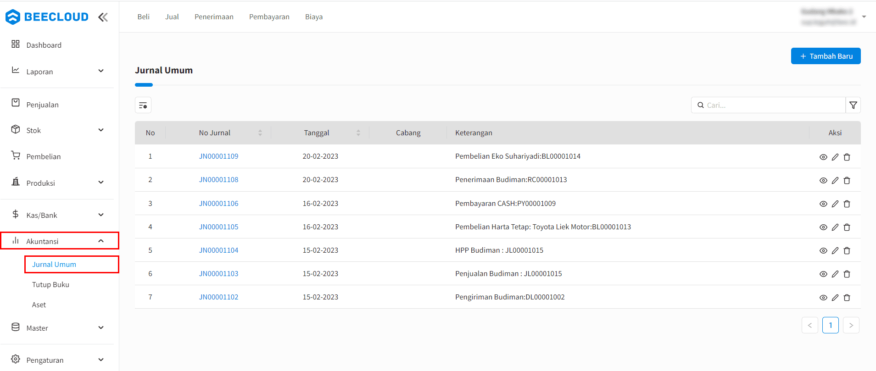Delete journal JN00001108 with trash icon

(x=847, y=180)
